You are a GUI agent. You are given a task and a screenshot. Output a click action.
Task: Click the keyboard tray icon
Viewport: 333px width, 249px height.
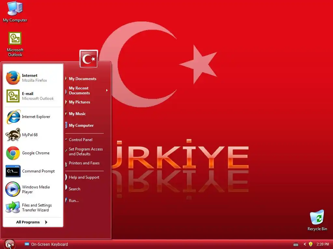pos(296,244)
